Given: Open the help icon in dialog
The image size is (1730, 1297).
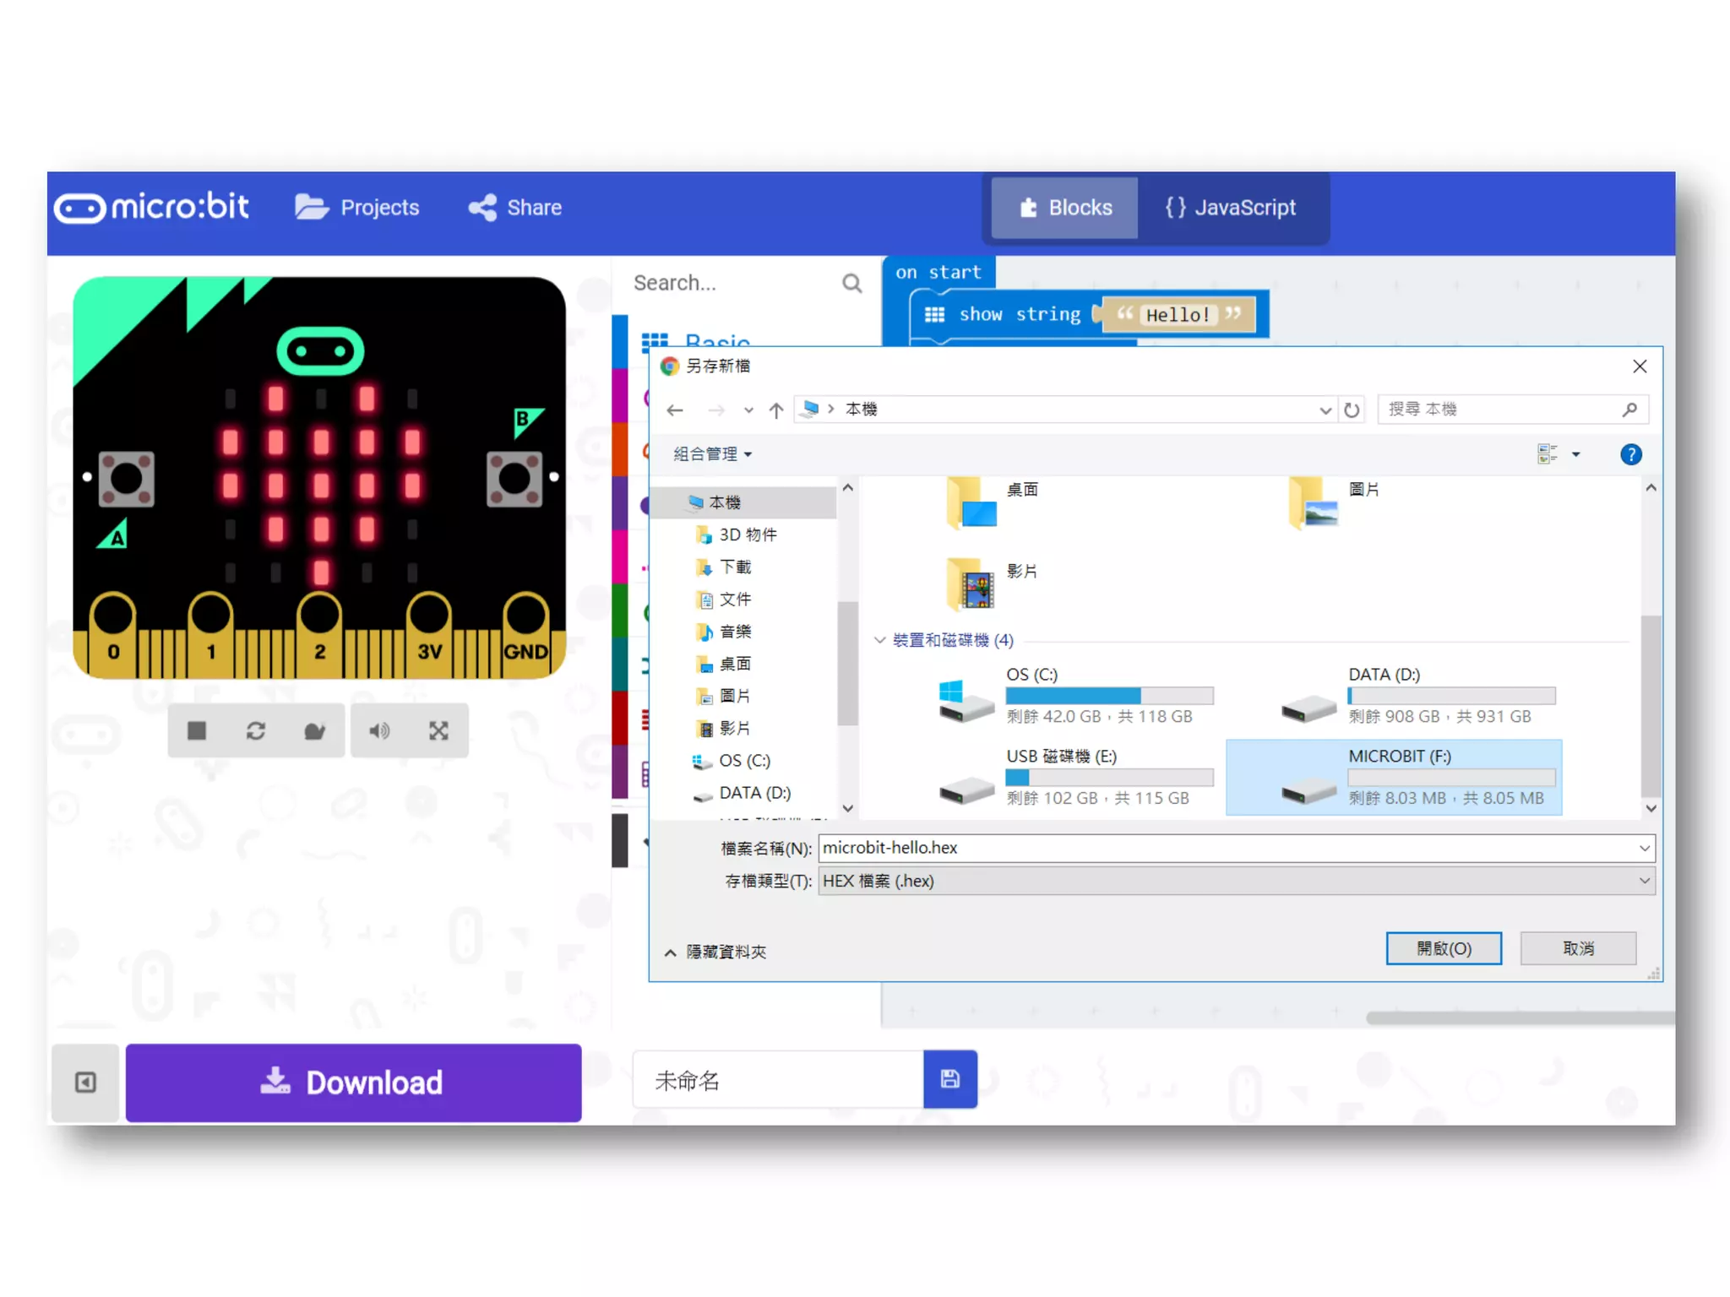Looking at the screenshot, I should (x=1630, y=455).
